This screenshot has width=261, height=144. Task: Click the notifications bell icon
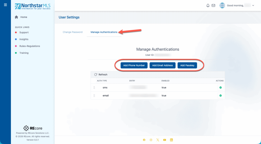[x=208, y=5]
